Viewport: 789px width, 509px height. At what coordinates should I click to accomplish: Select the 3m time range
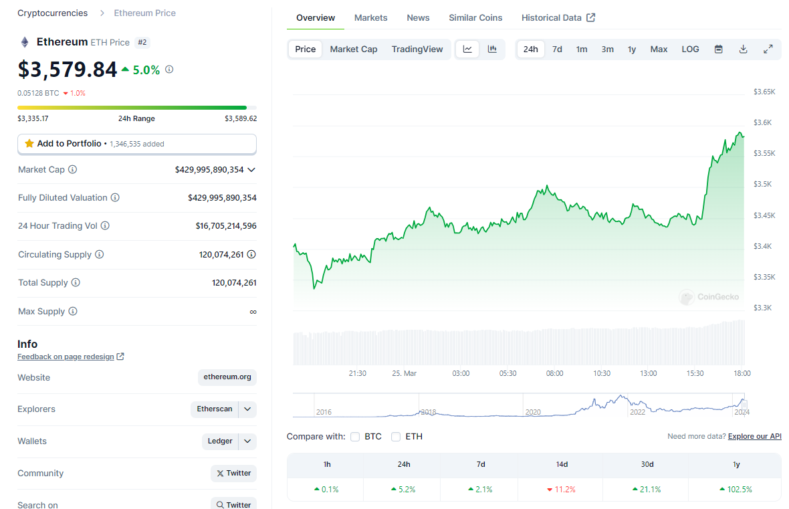(x=607, y=49)
